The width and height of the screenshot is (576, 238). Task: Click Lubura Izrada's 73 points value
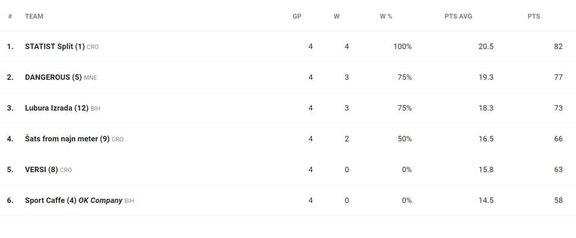(558, 108)
